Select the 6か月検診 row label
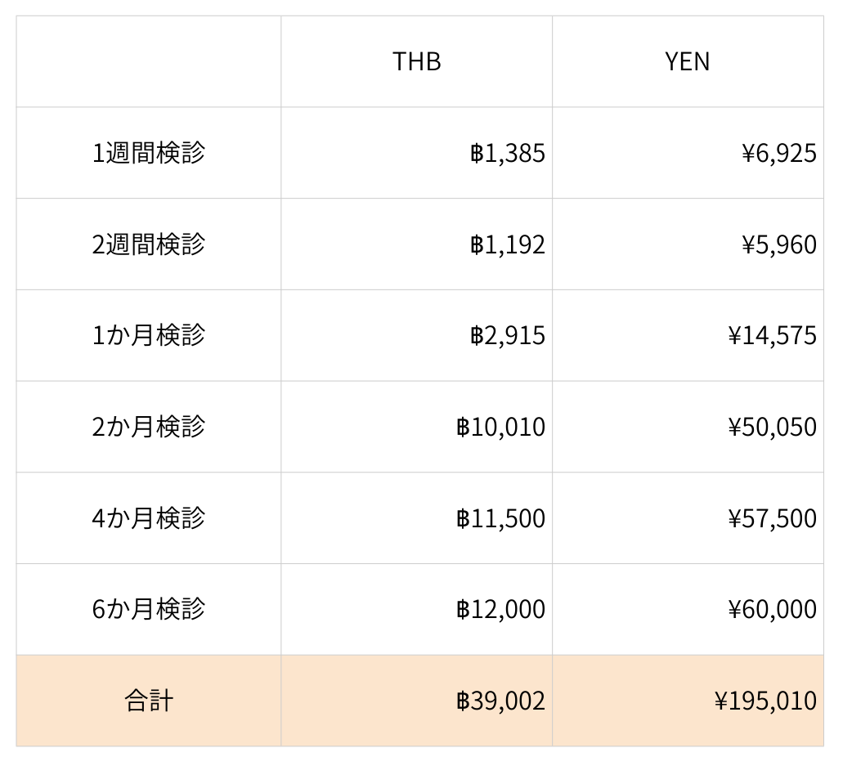Image resolution: width=843 pixels, height=775 pixels. pos(148,610)
